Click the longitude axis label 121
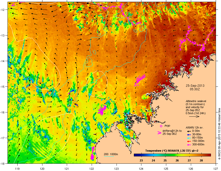 click(67, 168)
